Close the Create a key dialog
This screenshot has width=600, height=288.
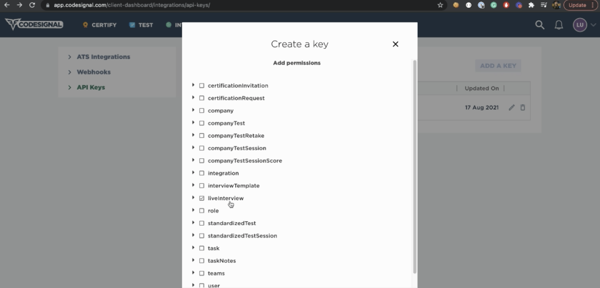point(395,44)
